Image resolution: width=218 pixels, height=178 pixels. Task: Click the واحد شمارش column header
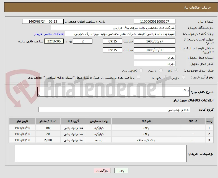click(x=99, y=121)
